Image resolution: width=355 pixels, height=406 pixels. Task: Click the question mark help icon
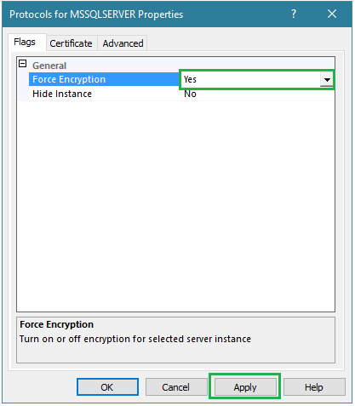pyautogui.click(x=294, y=14)
